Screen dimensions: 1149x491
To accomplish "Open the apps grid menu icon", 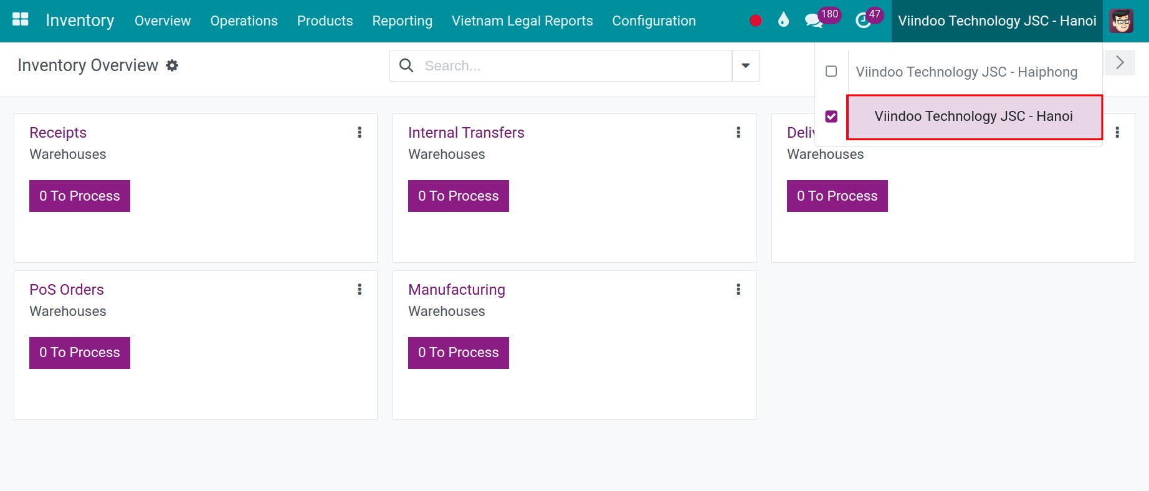I will coord(21,20).
